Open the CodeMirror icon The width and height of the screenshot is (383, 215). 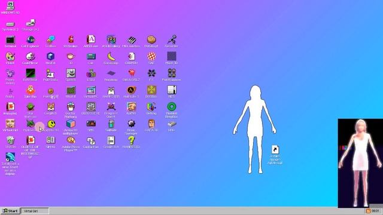coord(31,56)
